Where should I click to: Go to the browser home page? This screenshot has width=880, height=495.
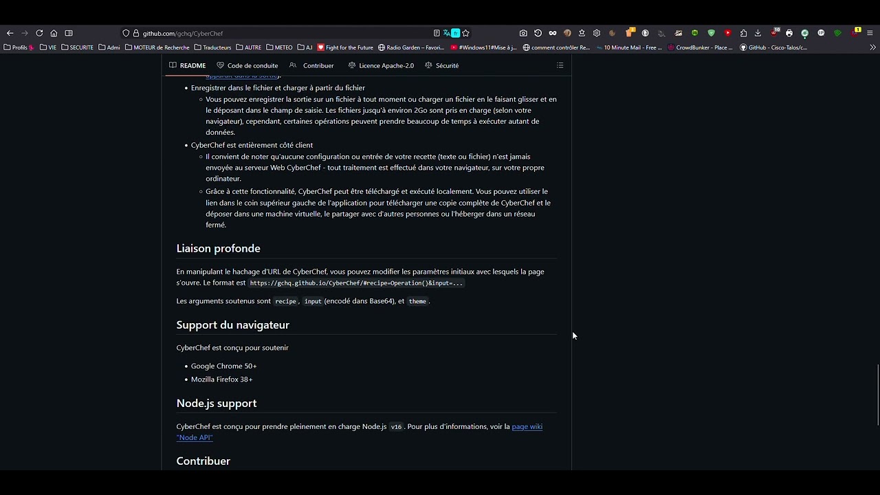pos(54,33)
